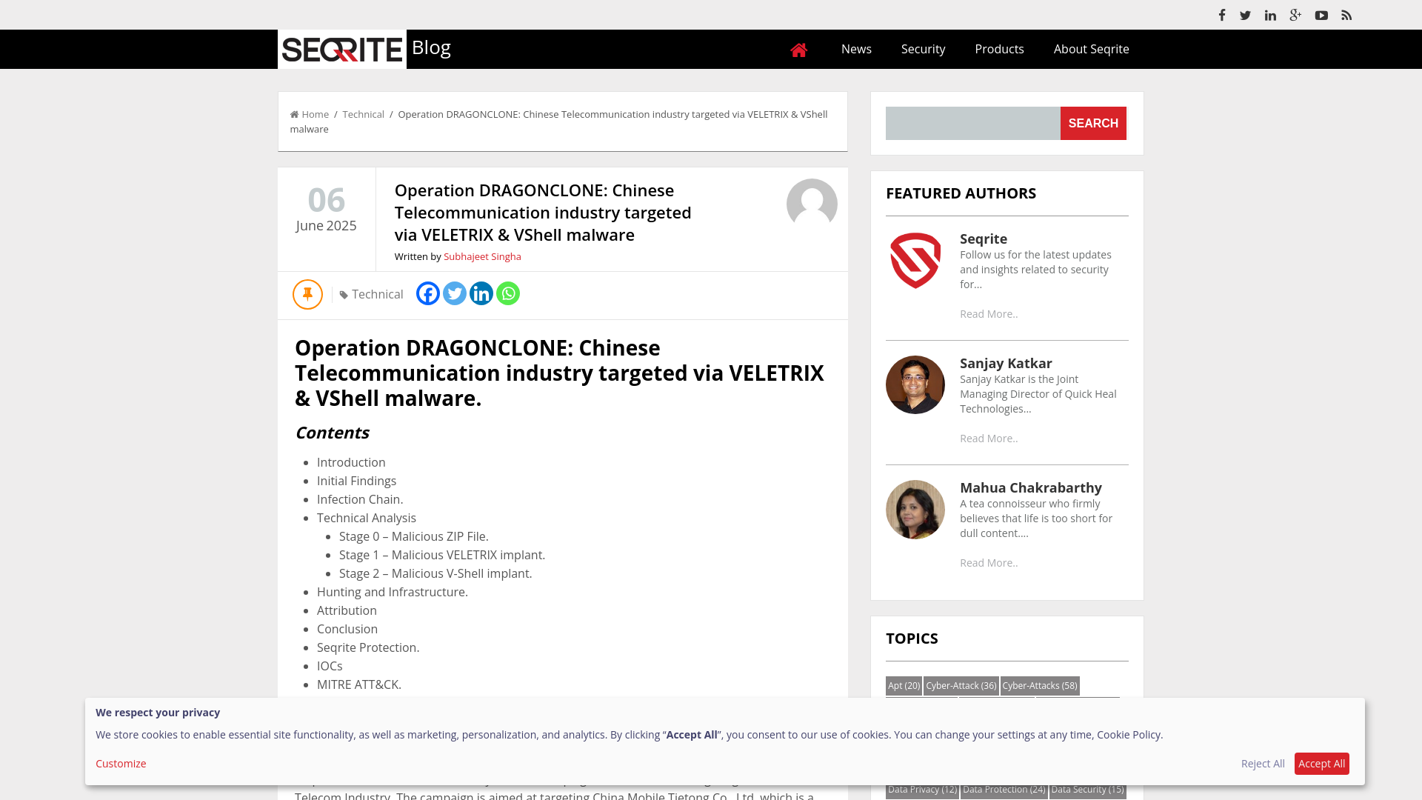The width and height of the screenshot is (1422, 800).
Task: Click Accept All cookies button
Action: click(x=1321, y=764)
